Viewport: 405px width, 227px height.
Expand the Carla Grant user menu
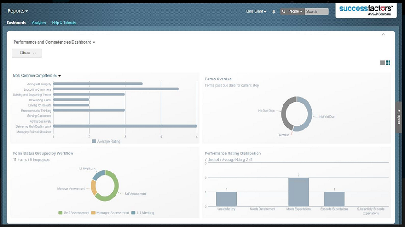click(x=256, y=11)
